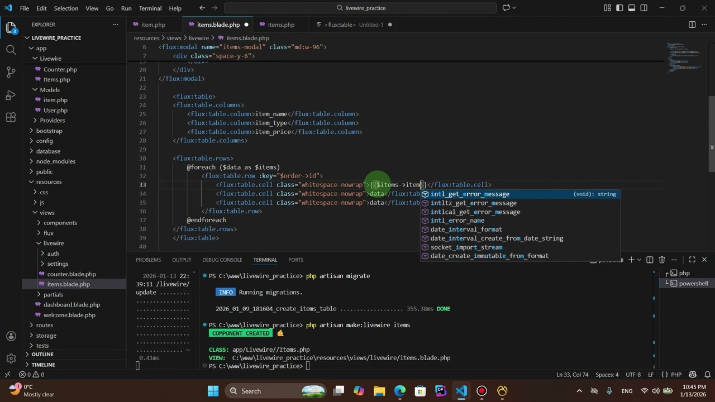Click the livewire_practice command center search box
Viewport: 715px width, 402px height.
tap(360, 8)
